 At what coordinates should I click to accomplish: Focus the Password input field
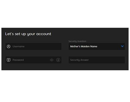(33, 60)
